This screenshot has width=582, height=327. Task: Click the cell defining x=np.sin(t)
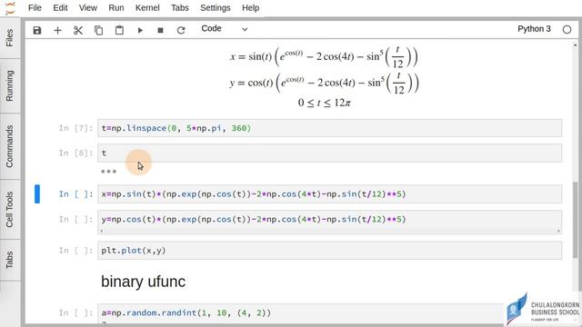click(329, 194)
